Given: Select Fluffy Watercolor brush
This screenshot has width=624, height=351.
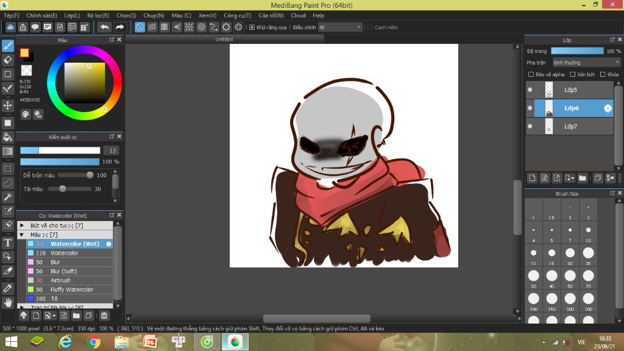Looking at the screenshot, I should [x=69, y=289].
